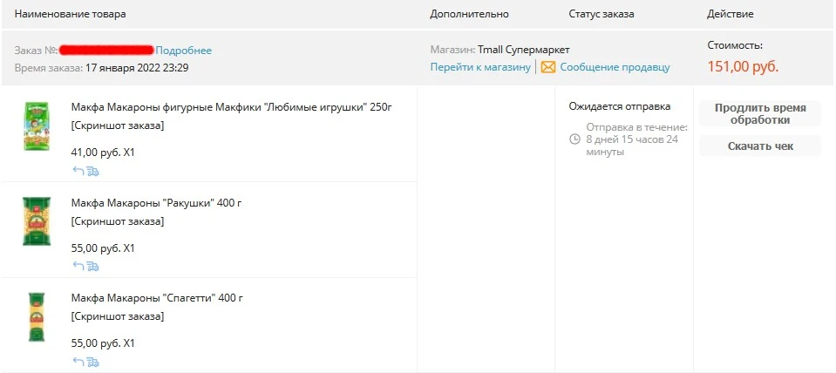Click the delivery truck icon under Ракушки item

click(92, 267)
